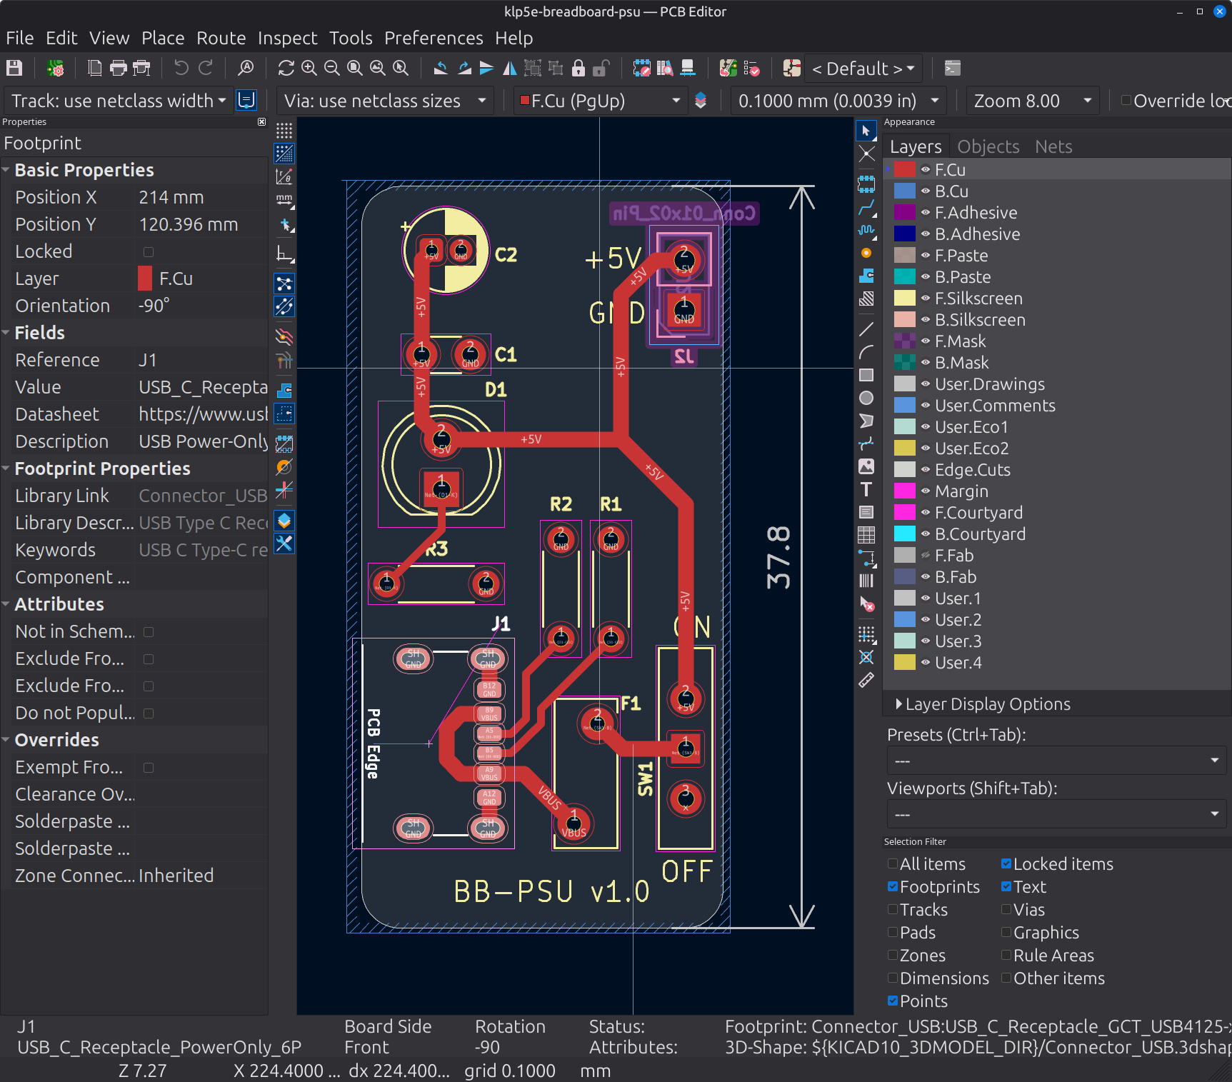Viewport: 1232px width, 1082px height.
Task: Click the Save icon in the toolbar
Action: click(14, 69)
